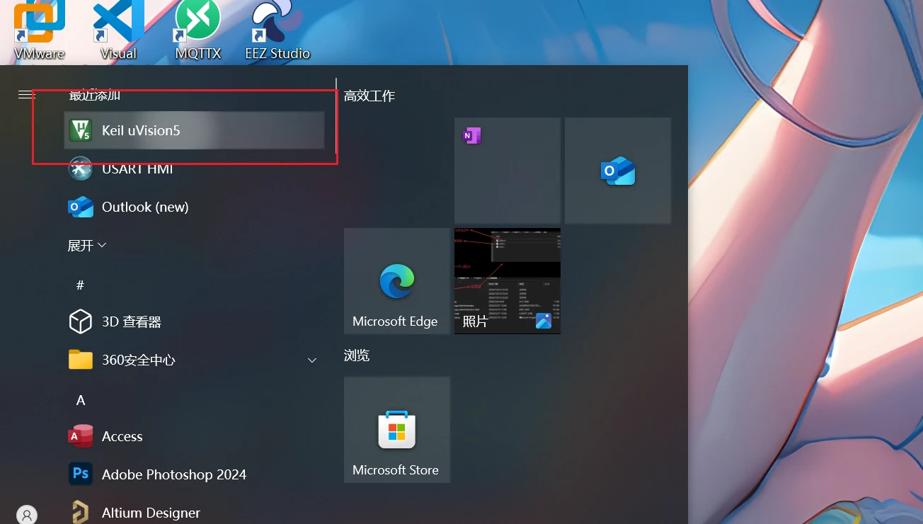The width and height of the screenshot is (923, 524).
Task: Launch Access from the app list
Action: pyautogui.click(x=122, y=436)
